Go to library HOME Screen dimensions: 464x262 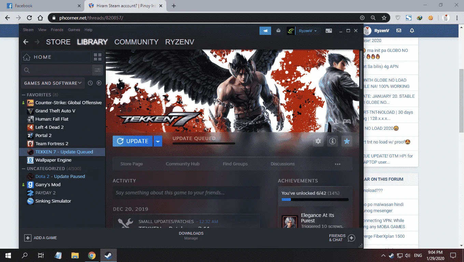pos(56,57)
